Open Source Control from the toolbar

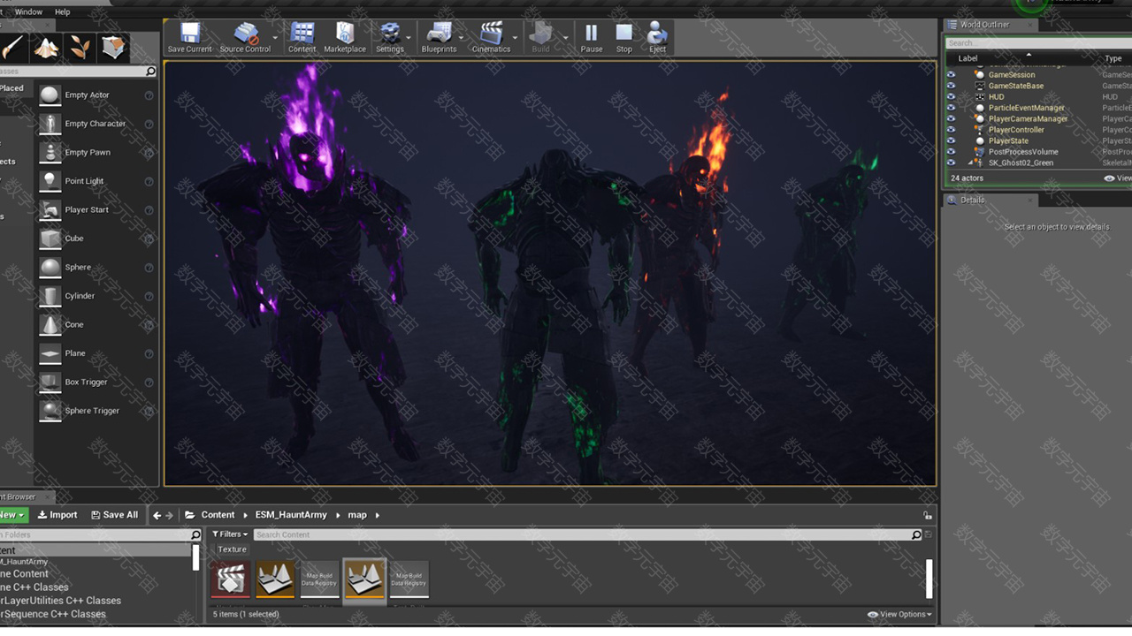tap(245, 38)
